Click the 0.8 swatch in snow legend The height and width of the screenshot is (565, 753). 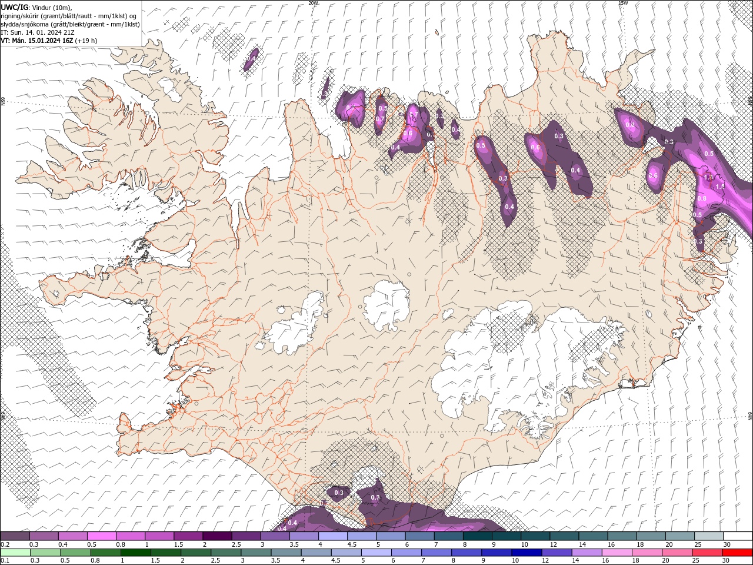[x=131, y=536]
